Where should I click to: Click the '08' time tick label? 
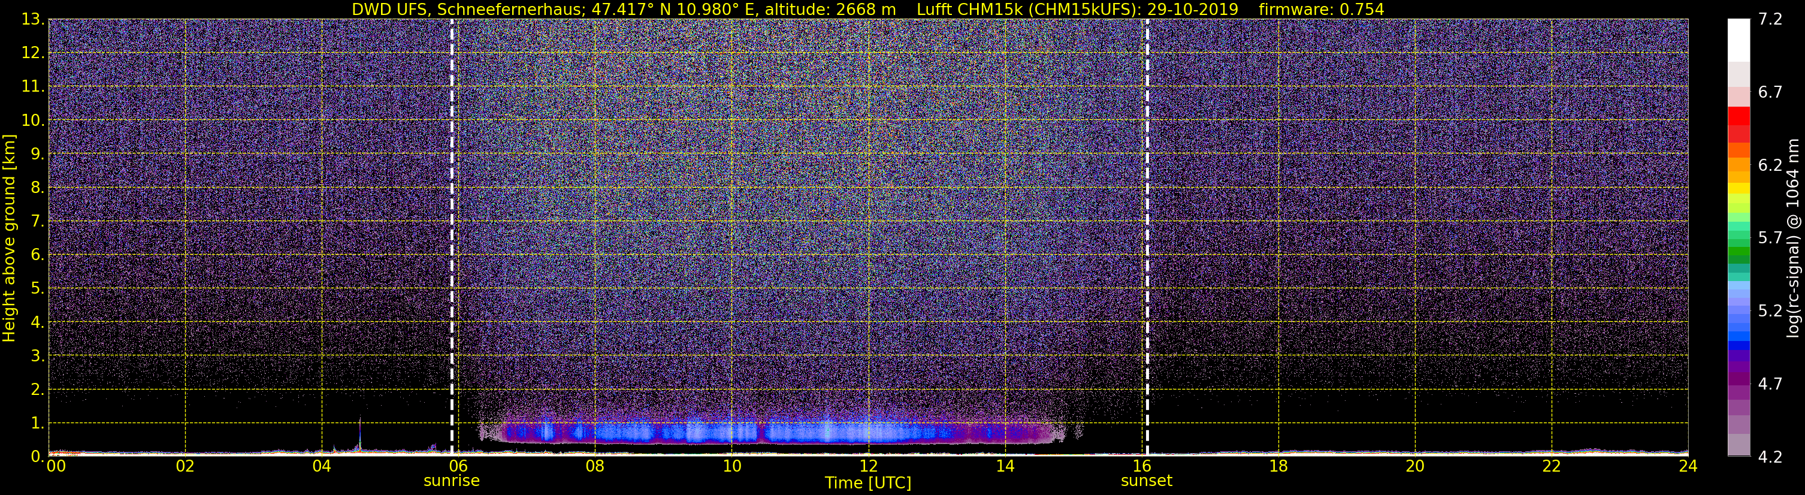click(595, 466)
